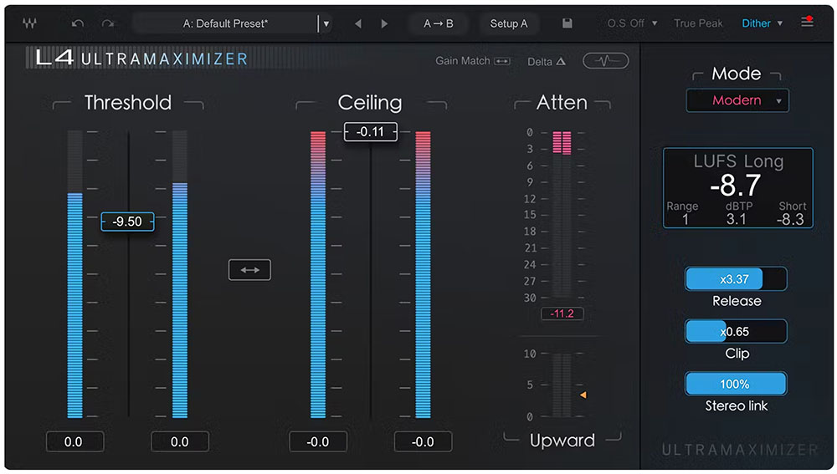
Task: Click the Upward meter
Action: 562,385
